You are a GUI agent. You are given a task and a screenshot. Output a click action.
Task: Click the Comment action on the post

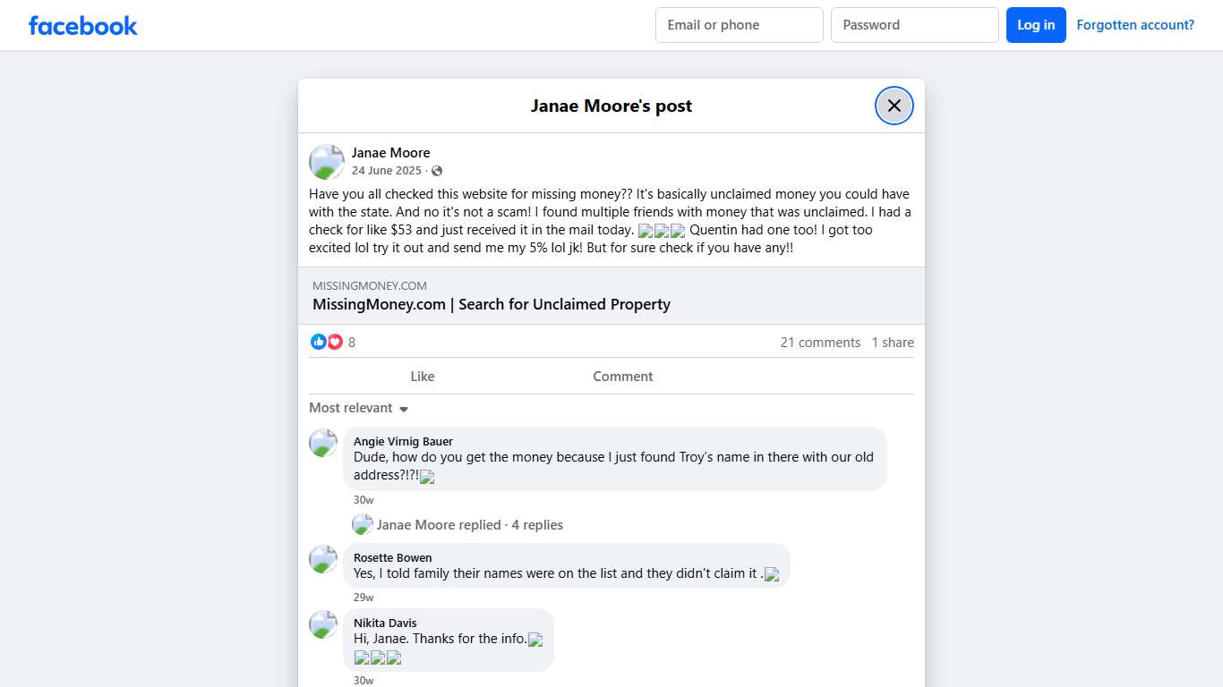622,376
